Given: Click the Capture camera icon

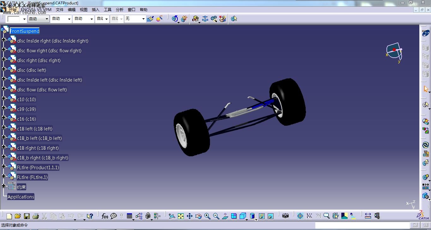Looking at the screenshot, I should point(285,216).
